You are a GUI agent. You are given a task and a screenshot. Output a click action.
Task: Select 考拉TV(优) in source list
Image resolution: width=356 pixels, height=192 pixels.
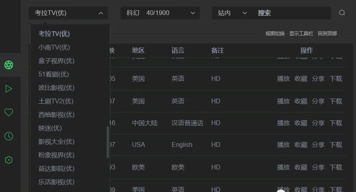(54, 34)
